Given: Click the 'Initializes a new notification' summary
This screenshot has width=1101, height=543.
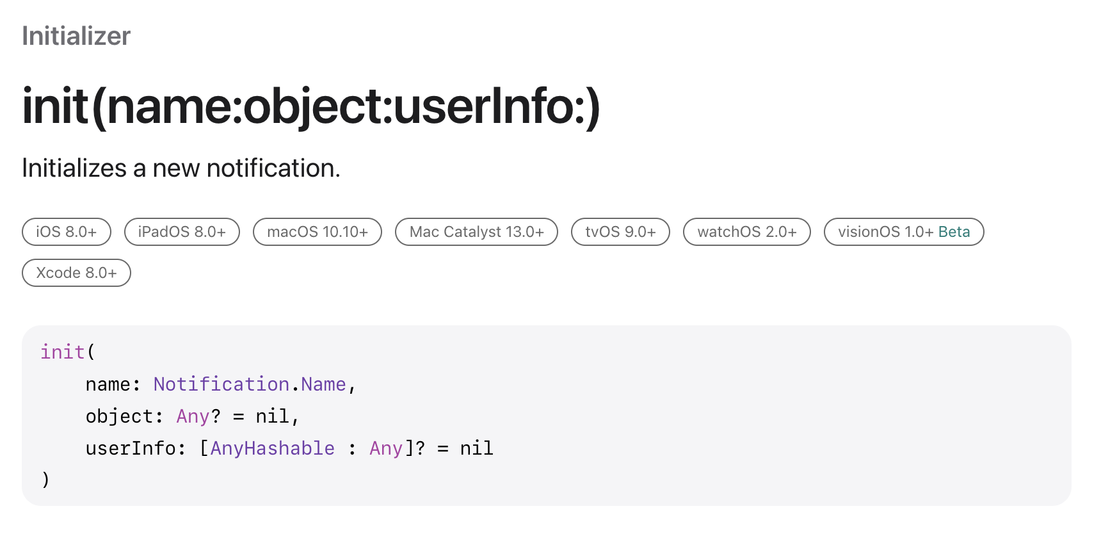Looking at the screenshot, I should (181, 168).
